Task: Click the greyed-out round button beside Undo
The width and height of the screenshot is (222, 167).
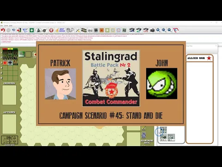Action: (9, 30)
